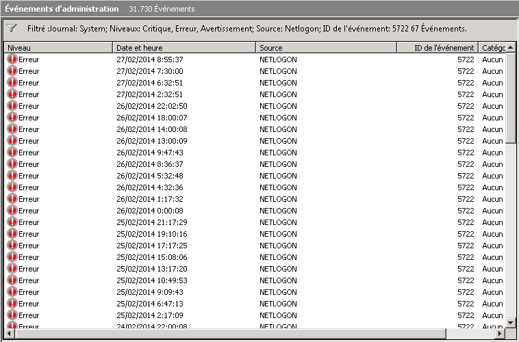This screenshot has height=342, width=519.
Task: Sort by the Niveau column header
Action: pyautogui.click(x=58, y=48)
